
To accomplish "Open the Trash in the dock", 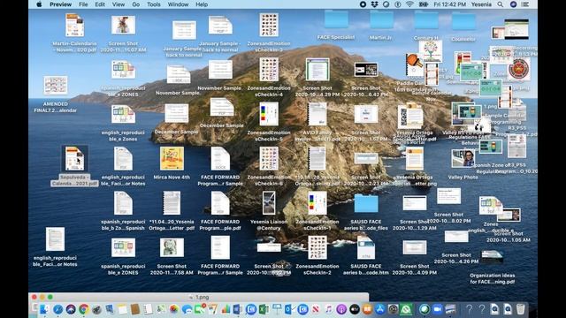I will click(521, 309).
